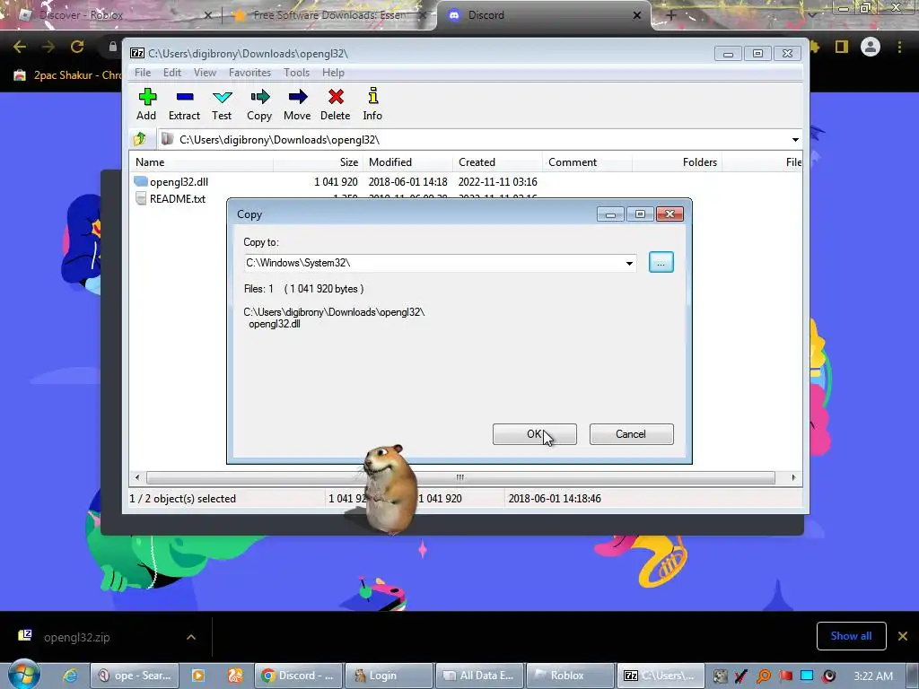The image size is (919, 689).
Task: Switch to All Data E... taskbar item
Action: coord(479,676)
